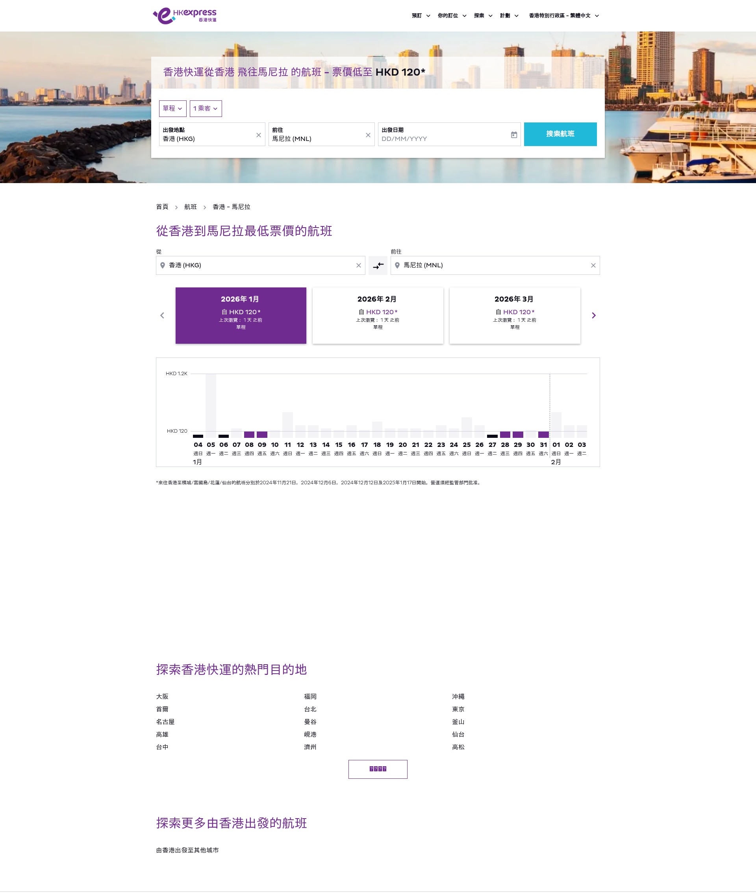756x893 pixels.
Task: Select the fare bar for January 11
Action: [287, 424]
